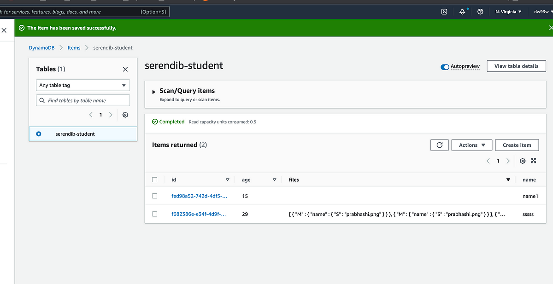Toggle the Autopreview switch
The image size is (553, 284).
(x=445, y=67)
